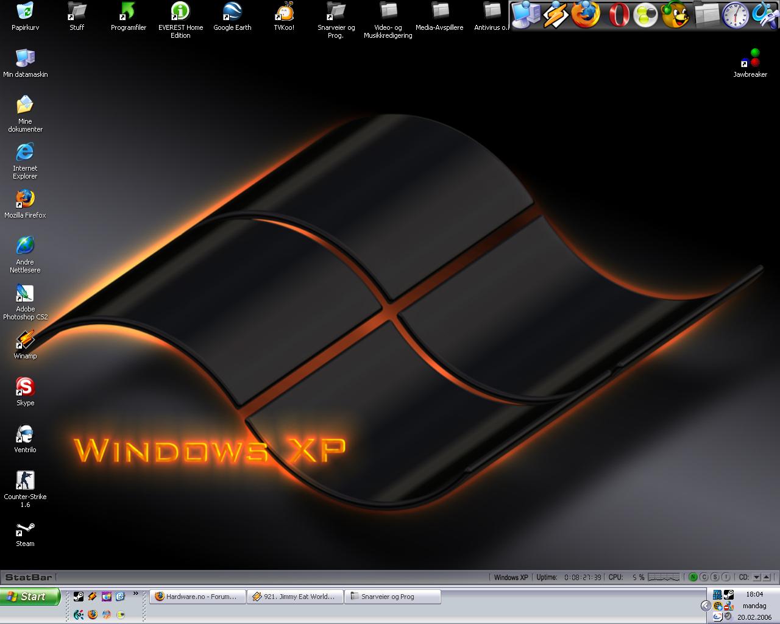Click the StatBar CD down arrow

click(x=756, y=577)
